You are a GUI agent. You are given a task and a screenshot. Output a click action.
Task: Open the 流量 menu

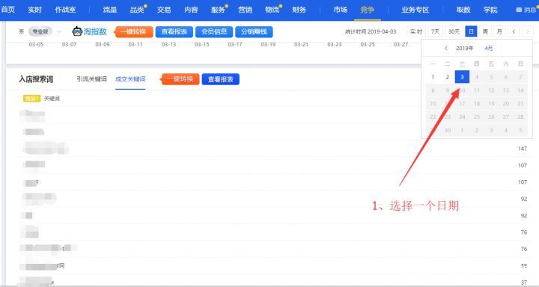click(110, 10)
